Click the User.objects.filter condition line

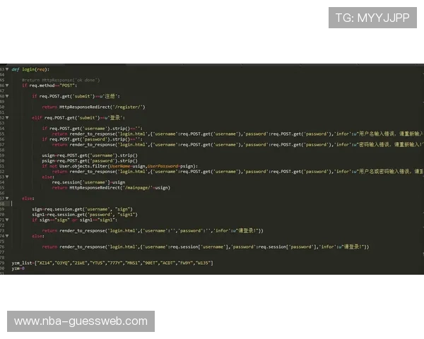[x=120, y=166]
